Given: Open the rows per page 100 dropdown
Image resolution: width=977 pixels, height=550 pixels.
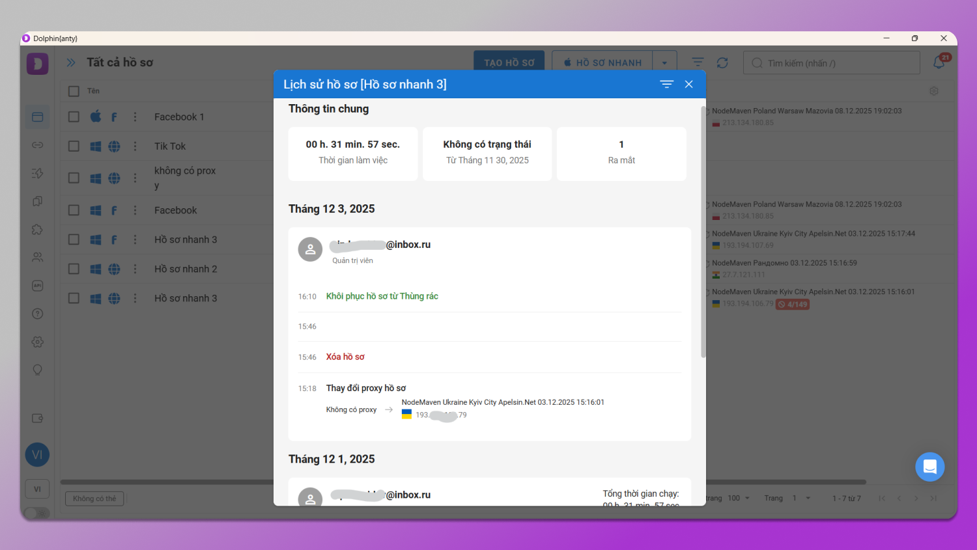Looking at the screenshot, I should pos(739,498).
